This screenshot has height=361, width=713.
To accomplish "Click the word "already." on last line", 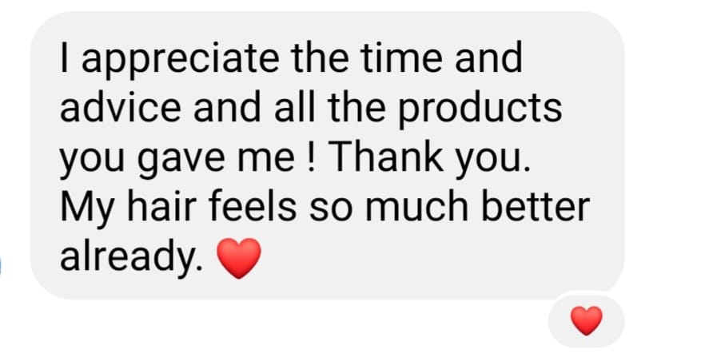I will [x=132, y=256].
